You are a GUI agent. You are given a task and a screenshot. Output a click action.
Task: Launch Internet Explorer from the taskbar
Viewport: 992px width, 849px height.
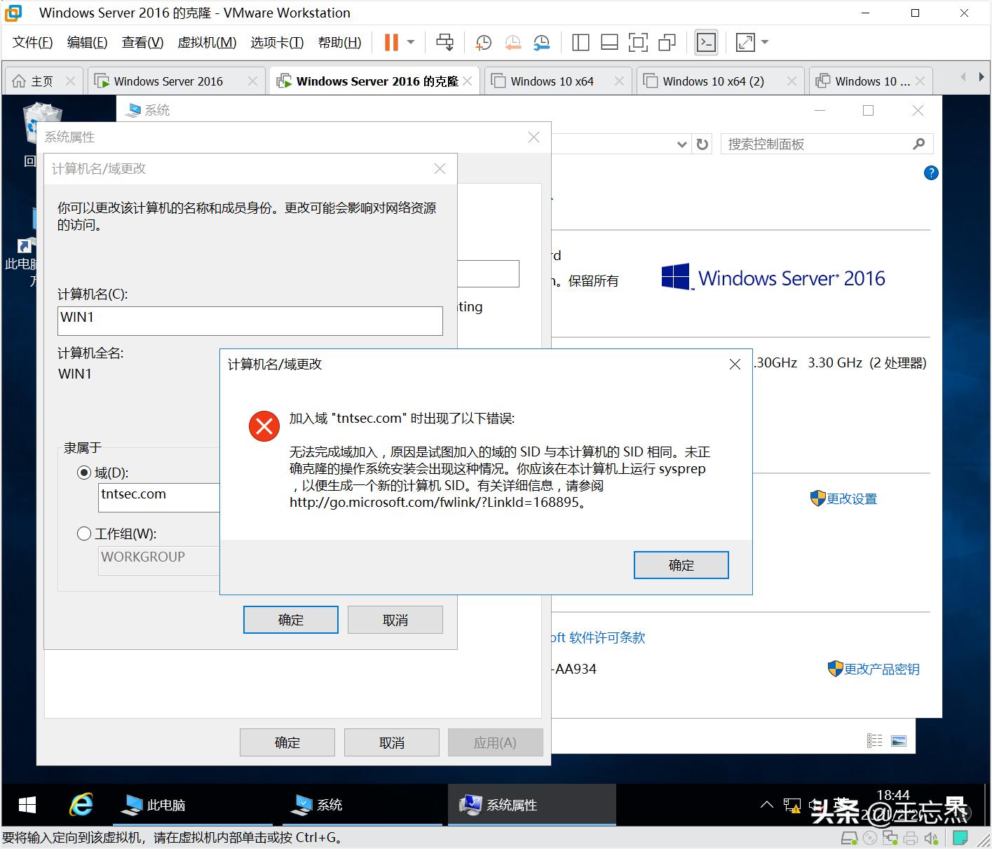click(x=81, y=805)
